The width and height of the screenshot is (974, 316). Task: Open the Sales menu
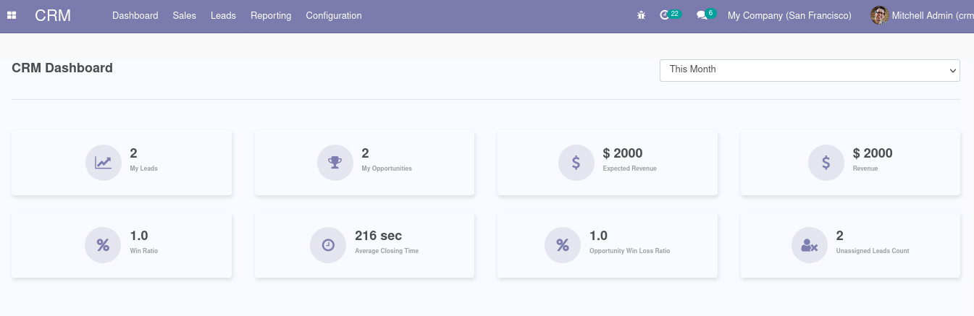click(184, 15)
